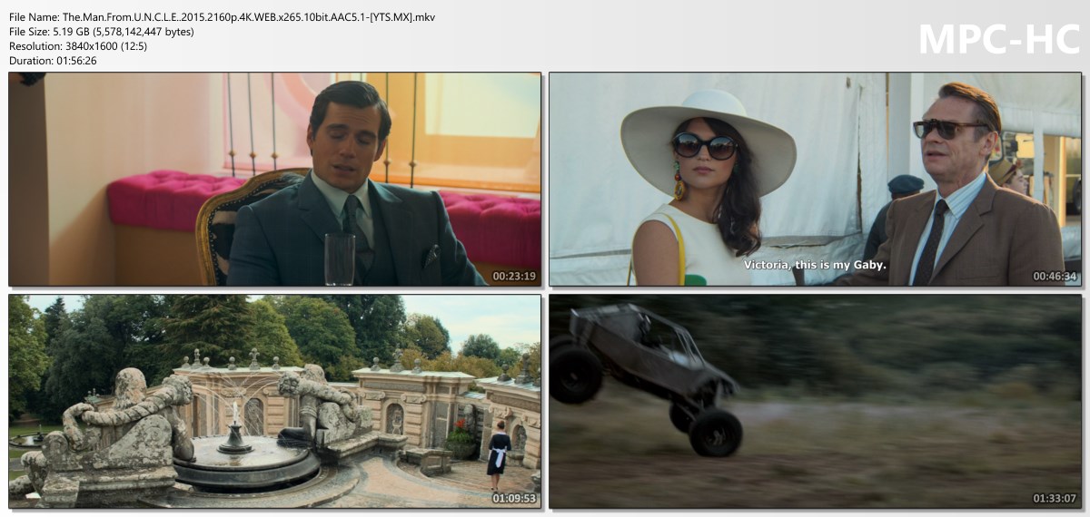Click the 01:09:53 timestamp label
The image size is (1090, 517).
514,498
